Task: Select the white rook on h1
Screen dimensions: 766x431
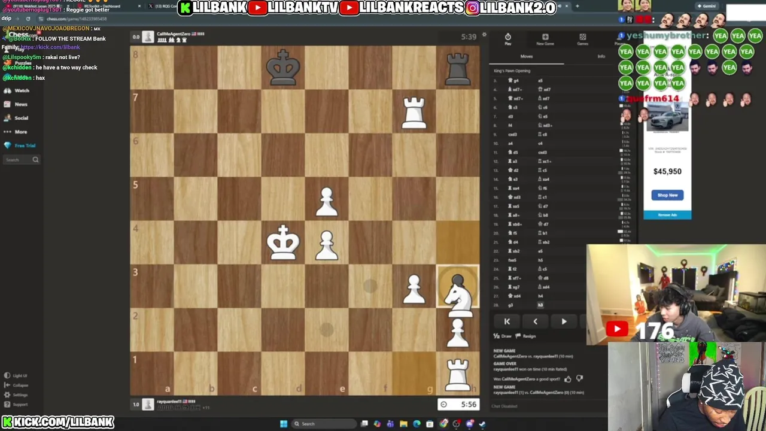Action: tap(458, 375)
